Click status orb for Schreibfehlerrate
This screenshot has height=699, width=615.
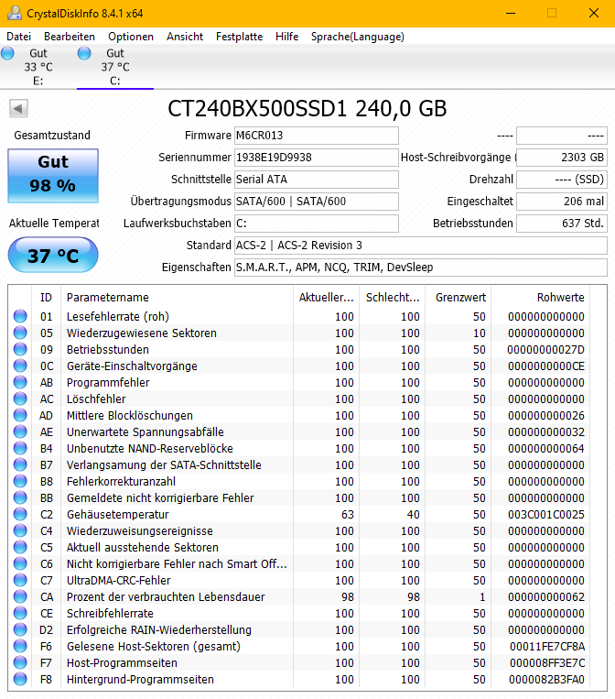20,613
